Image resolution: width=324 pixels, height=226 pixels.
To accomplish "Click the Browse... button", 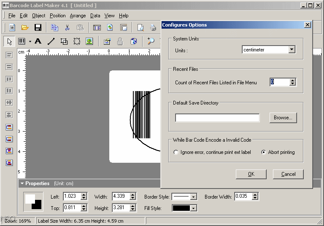I will point(283,118).
